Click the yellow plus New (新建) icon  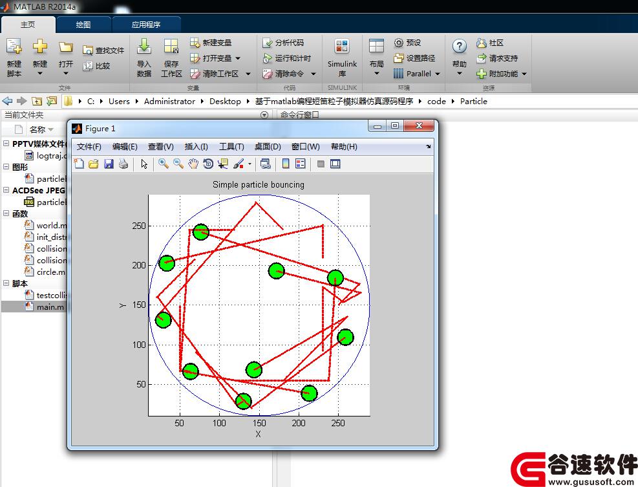(40, 47)
